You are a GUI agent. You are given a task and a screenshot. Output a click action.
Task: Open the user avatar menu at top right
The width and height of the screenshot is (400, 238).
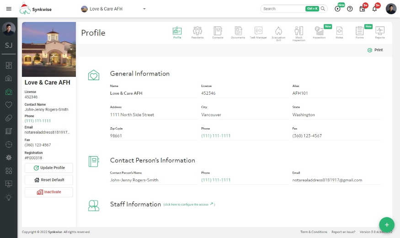pyautogui.click(x=391, y=9)
